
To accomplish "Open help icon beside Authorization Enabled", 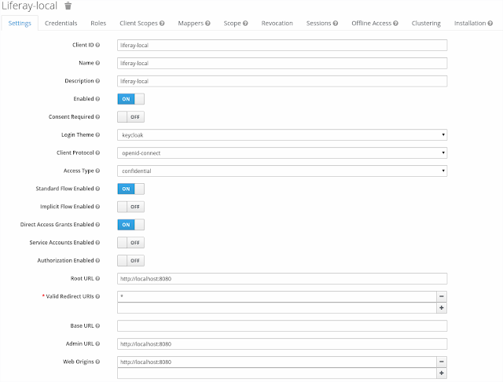I will (97, 260).
